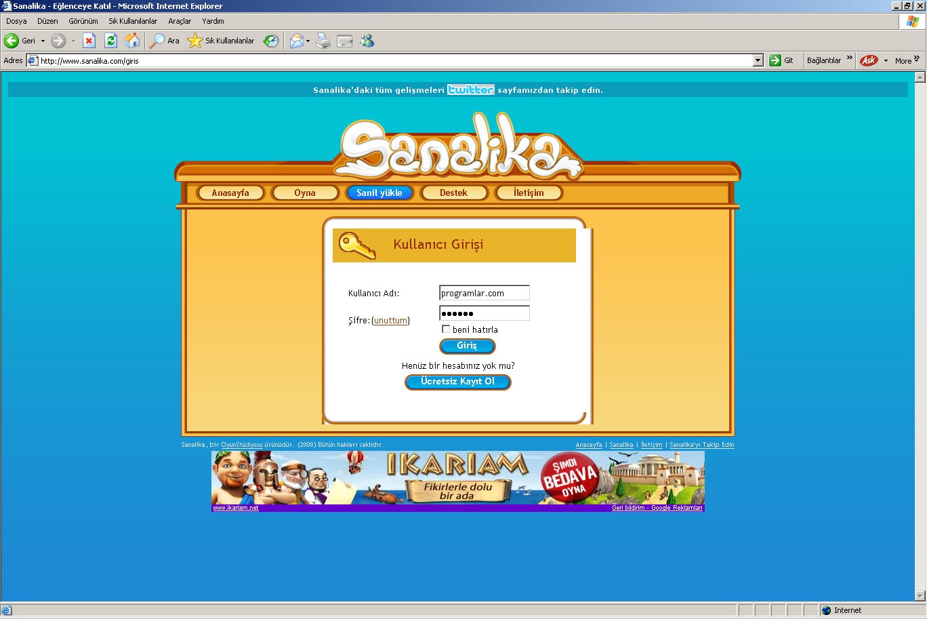Open the Sık Kullanılanlar menu in menu bar
The width and height of the screenshot is (927, 619).
[133, 21]
